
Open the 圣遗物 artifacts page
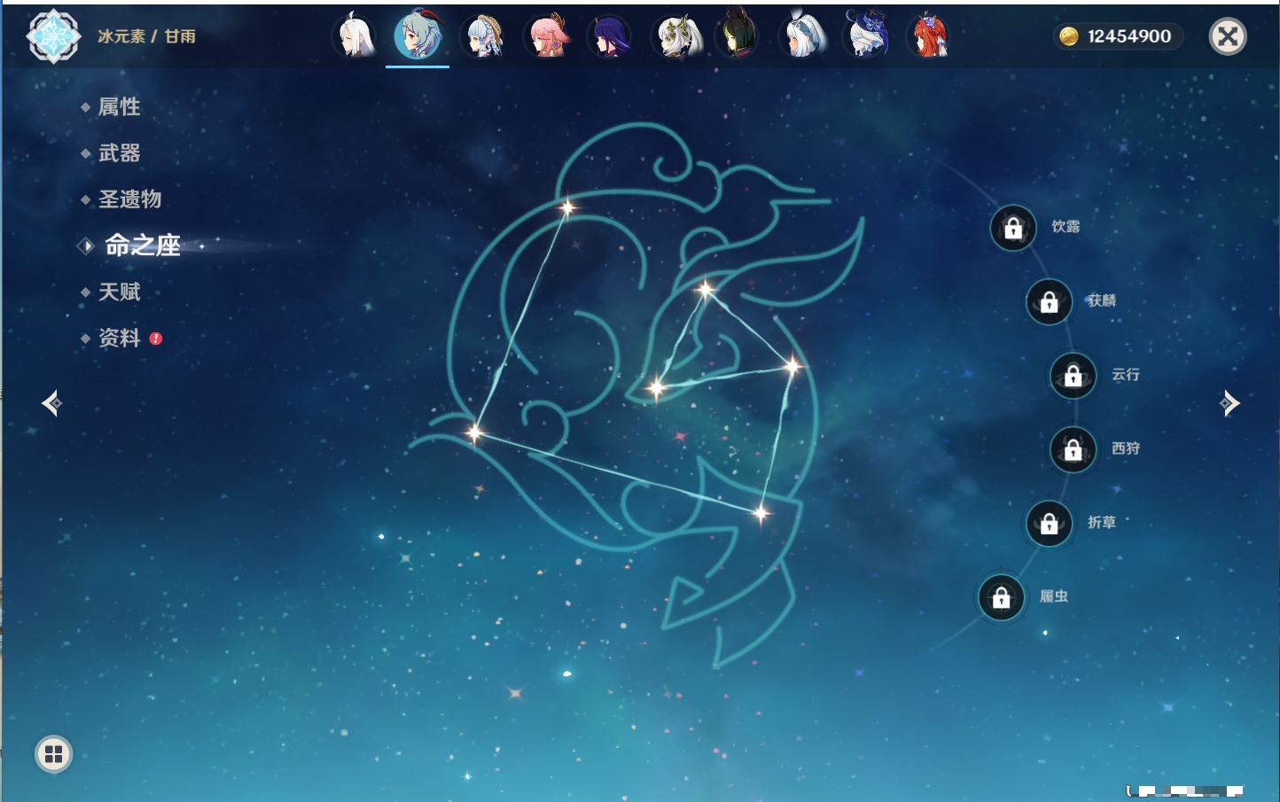point(129,199)
